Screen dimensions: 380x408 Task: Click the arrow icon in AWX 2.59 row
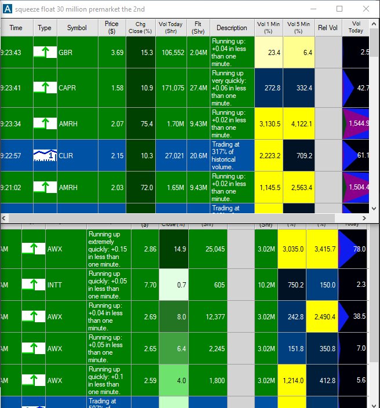(x=34, y=380)
